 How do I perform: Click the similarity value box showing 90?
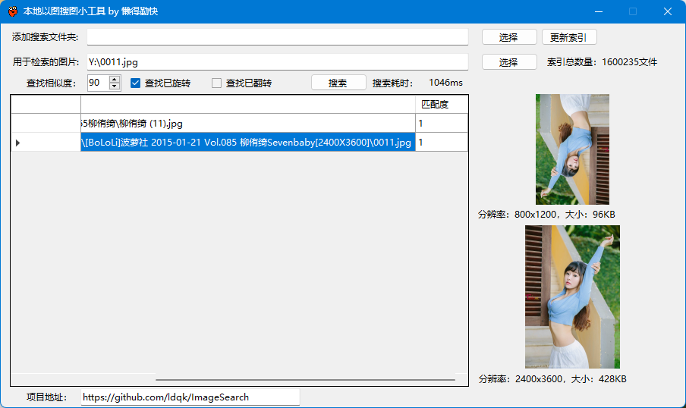(x=98, y=83)
